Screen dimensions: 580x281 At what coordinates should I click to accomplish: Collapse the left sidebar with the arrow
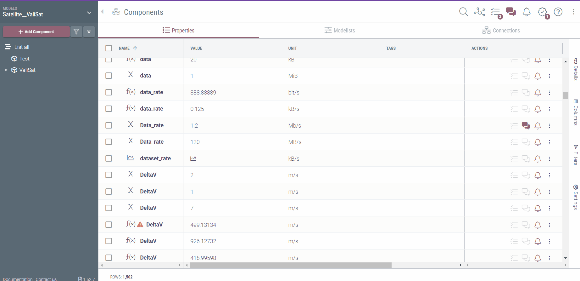pos(102,12)
